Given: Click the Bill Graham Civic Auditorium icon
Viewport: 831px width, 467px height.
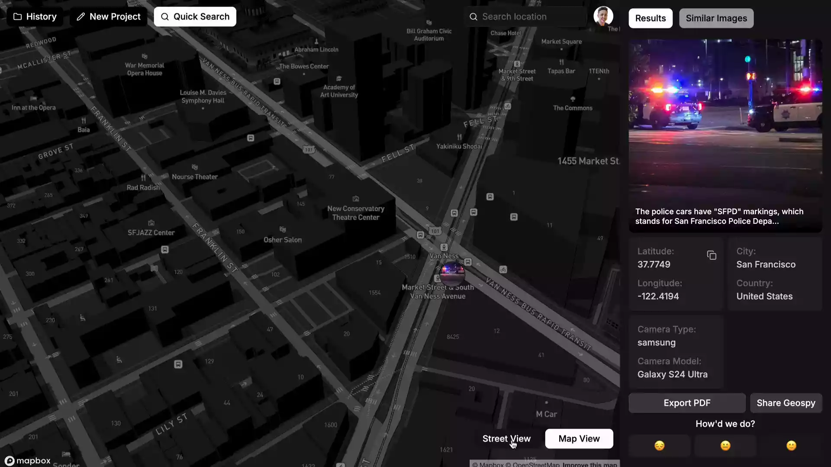Looking at the screenshot, I should (x=429, y=23).
